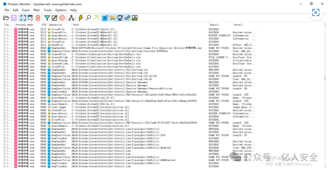This screenshot has width=328, height=170.
Task: Expand the Options menu
Action: pyautogui.click(x=61, y=10)
